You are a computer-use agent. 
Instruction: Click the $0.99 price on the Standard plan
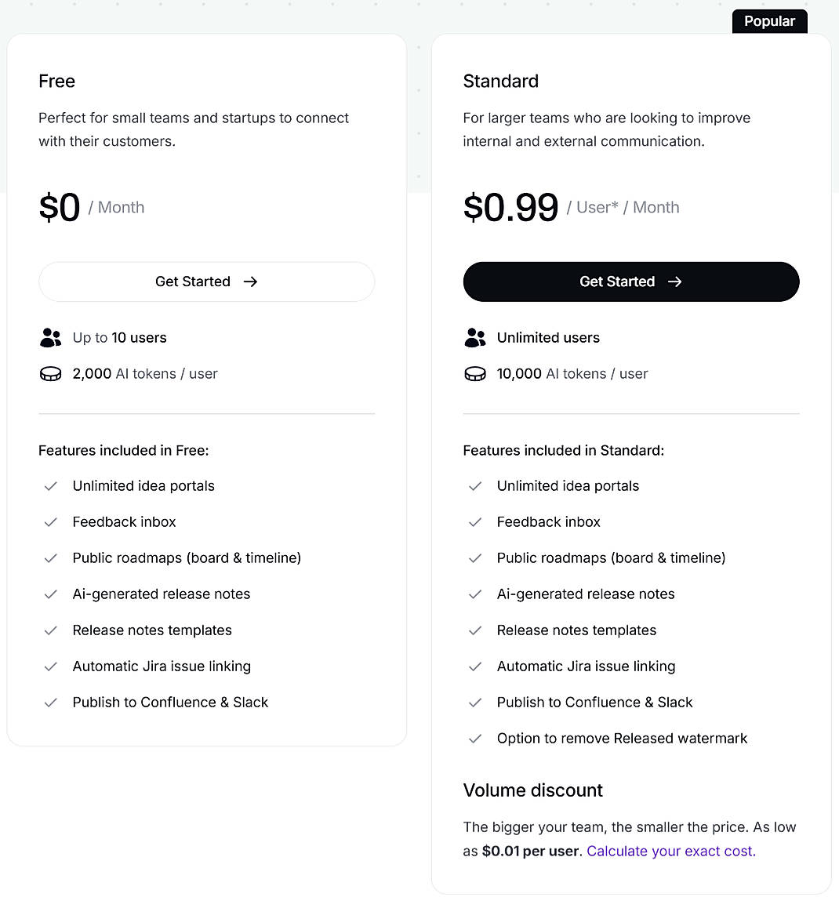511,207
